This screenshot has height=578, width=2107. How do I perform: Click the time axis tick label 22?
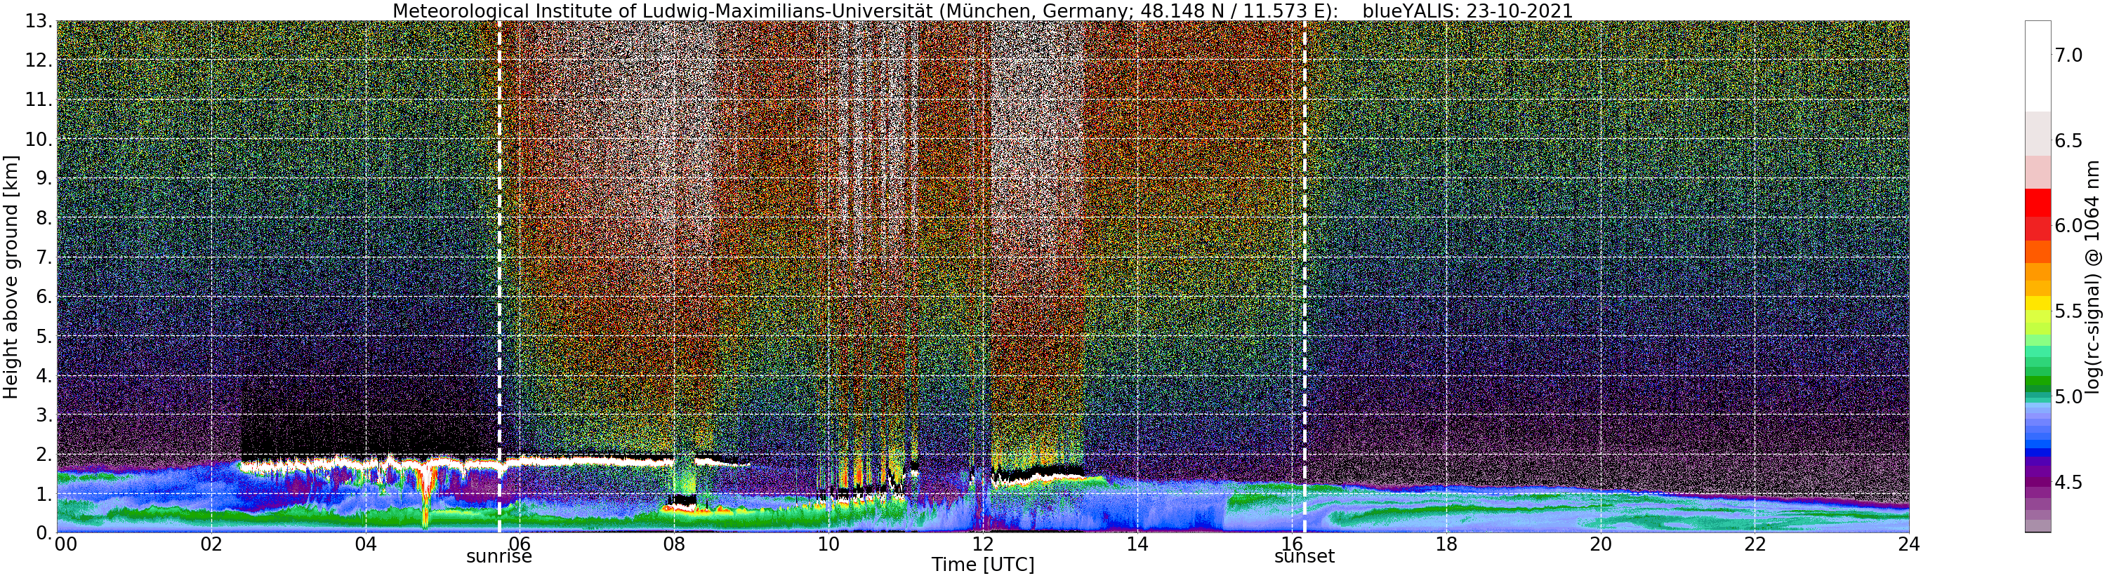click(x=1755, y=544)
